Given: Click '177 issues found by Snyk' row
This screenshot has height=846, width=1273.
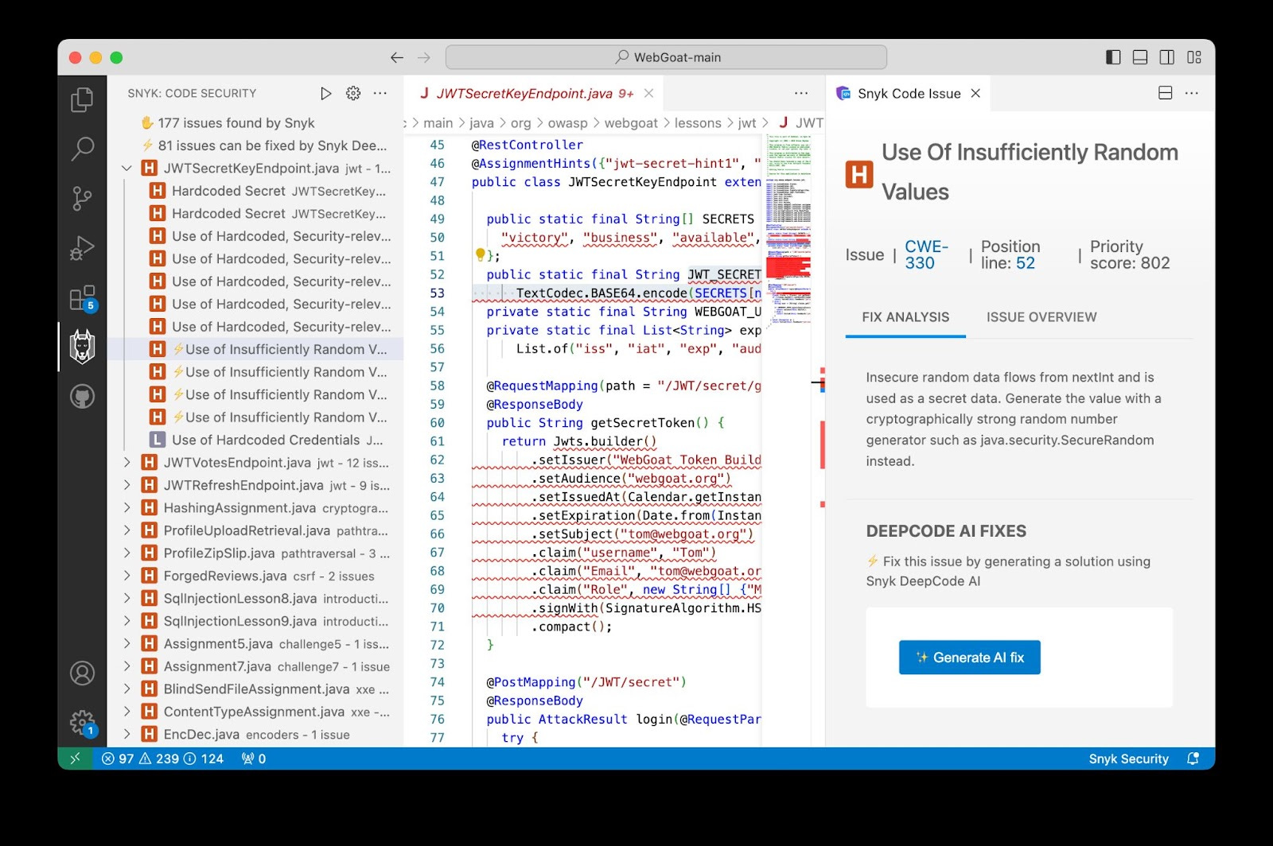Looking at the screenshot, I should 255,123.
